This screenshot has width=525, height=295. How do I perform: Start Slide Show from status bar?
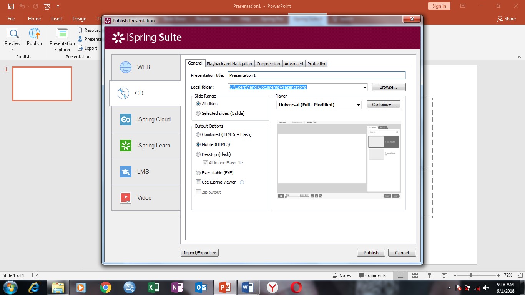tap(444, 275)
